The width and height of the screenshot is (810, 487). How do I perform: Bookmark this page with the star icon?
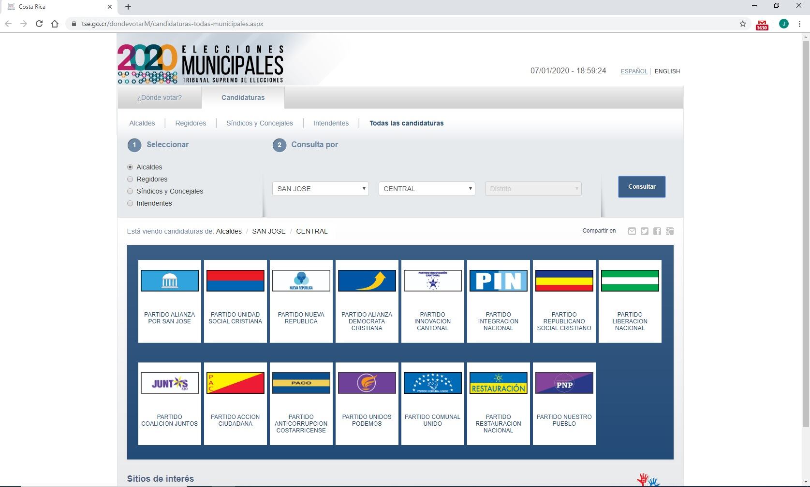tap(742, 24)
